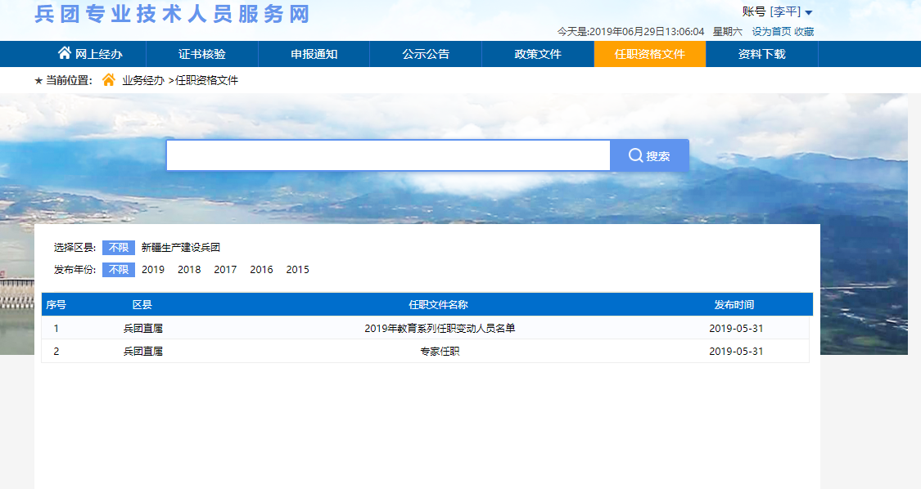Click the search text input box
Screen dimensions: 921x489
(388, 155)
